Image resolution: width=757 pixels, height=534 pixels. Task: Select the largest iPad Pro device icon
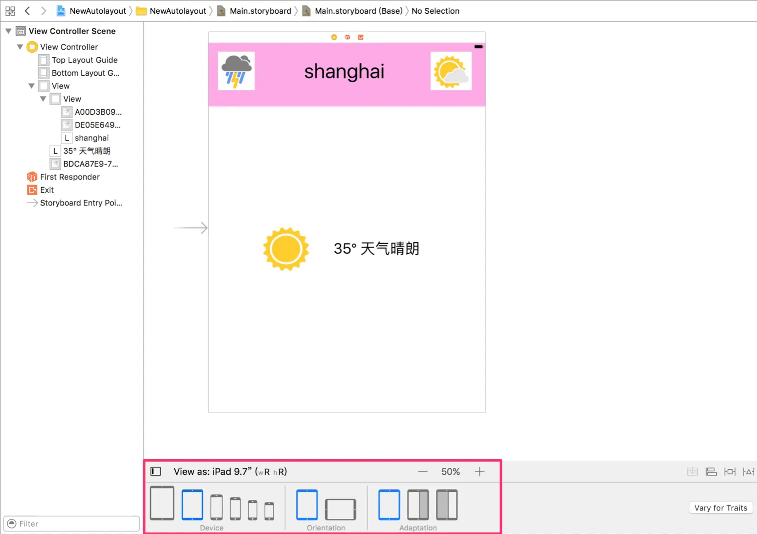coord(162,503)
